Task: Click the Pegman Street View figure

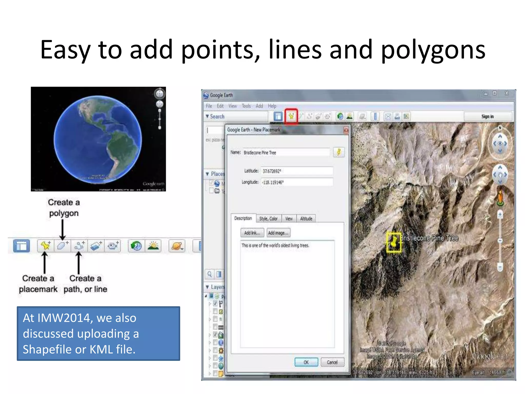Action: [x=500, y=198]
